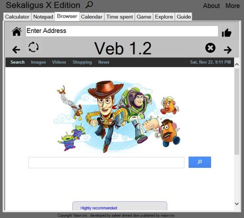Click the magnifier icon next to Sekaligus title
Screen dimensions: 244x218
89,5
